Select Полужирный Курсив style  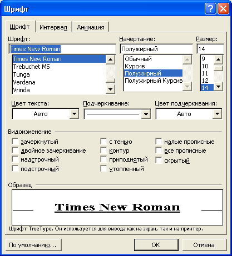[153, 81]
